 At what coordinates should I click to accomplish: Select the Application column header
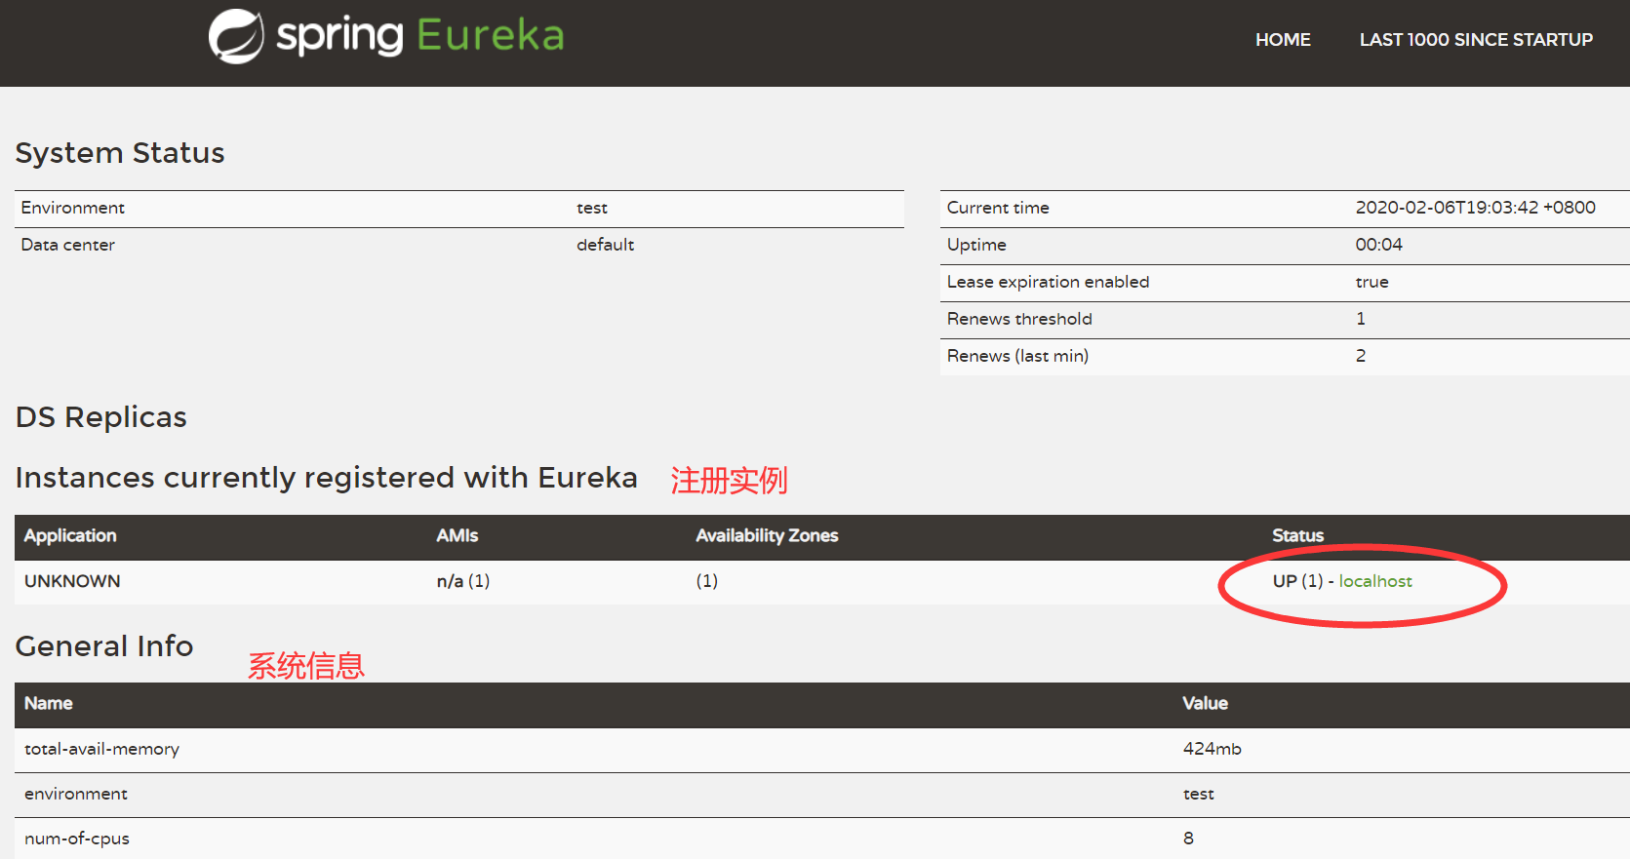tap(70, 535)
